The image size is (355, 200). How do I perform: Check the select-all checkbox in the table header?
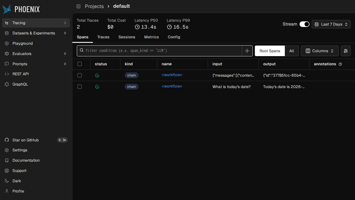coord(80,64)
